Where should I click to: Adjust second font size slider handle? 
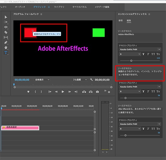point(125,98)
